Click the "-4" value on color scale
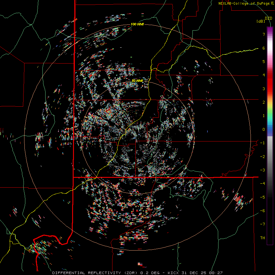 (262, 184)
